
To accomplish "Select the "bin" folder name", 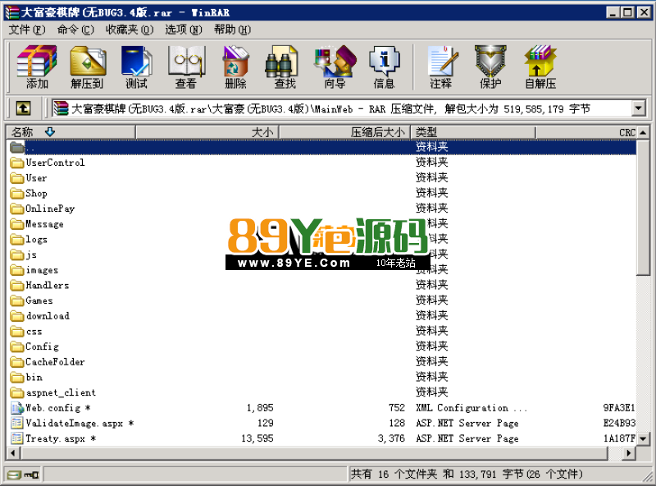I will (34, 378).
